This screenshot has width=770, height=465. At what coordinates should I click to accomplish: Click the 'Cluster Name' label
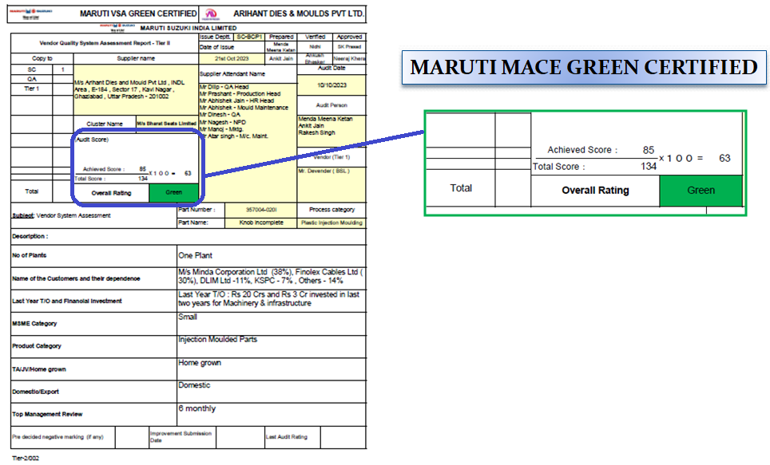click(x=105, y=124)
